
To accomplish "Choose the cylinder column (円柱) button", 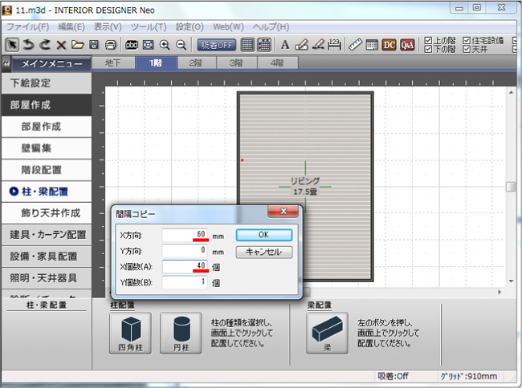I will pos(181,333).
